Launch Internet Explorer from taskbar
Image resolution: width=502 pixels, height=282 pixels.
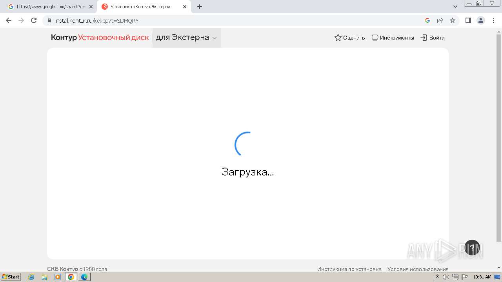(x=31, y=277)
